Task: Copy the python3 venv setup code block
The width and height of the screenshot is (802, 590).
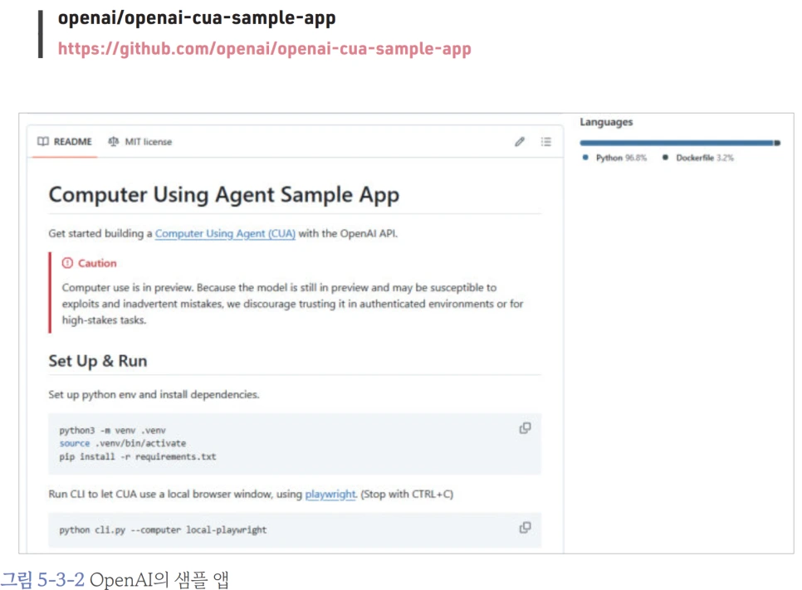Action: coord(526,428)
